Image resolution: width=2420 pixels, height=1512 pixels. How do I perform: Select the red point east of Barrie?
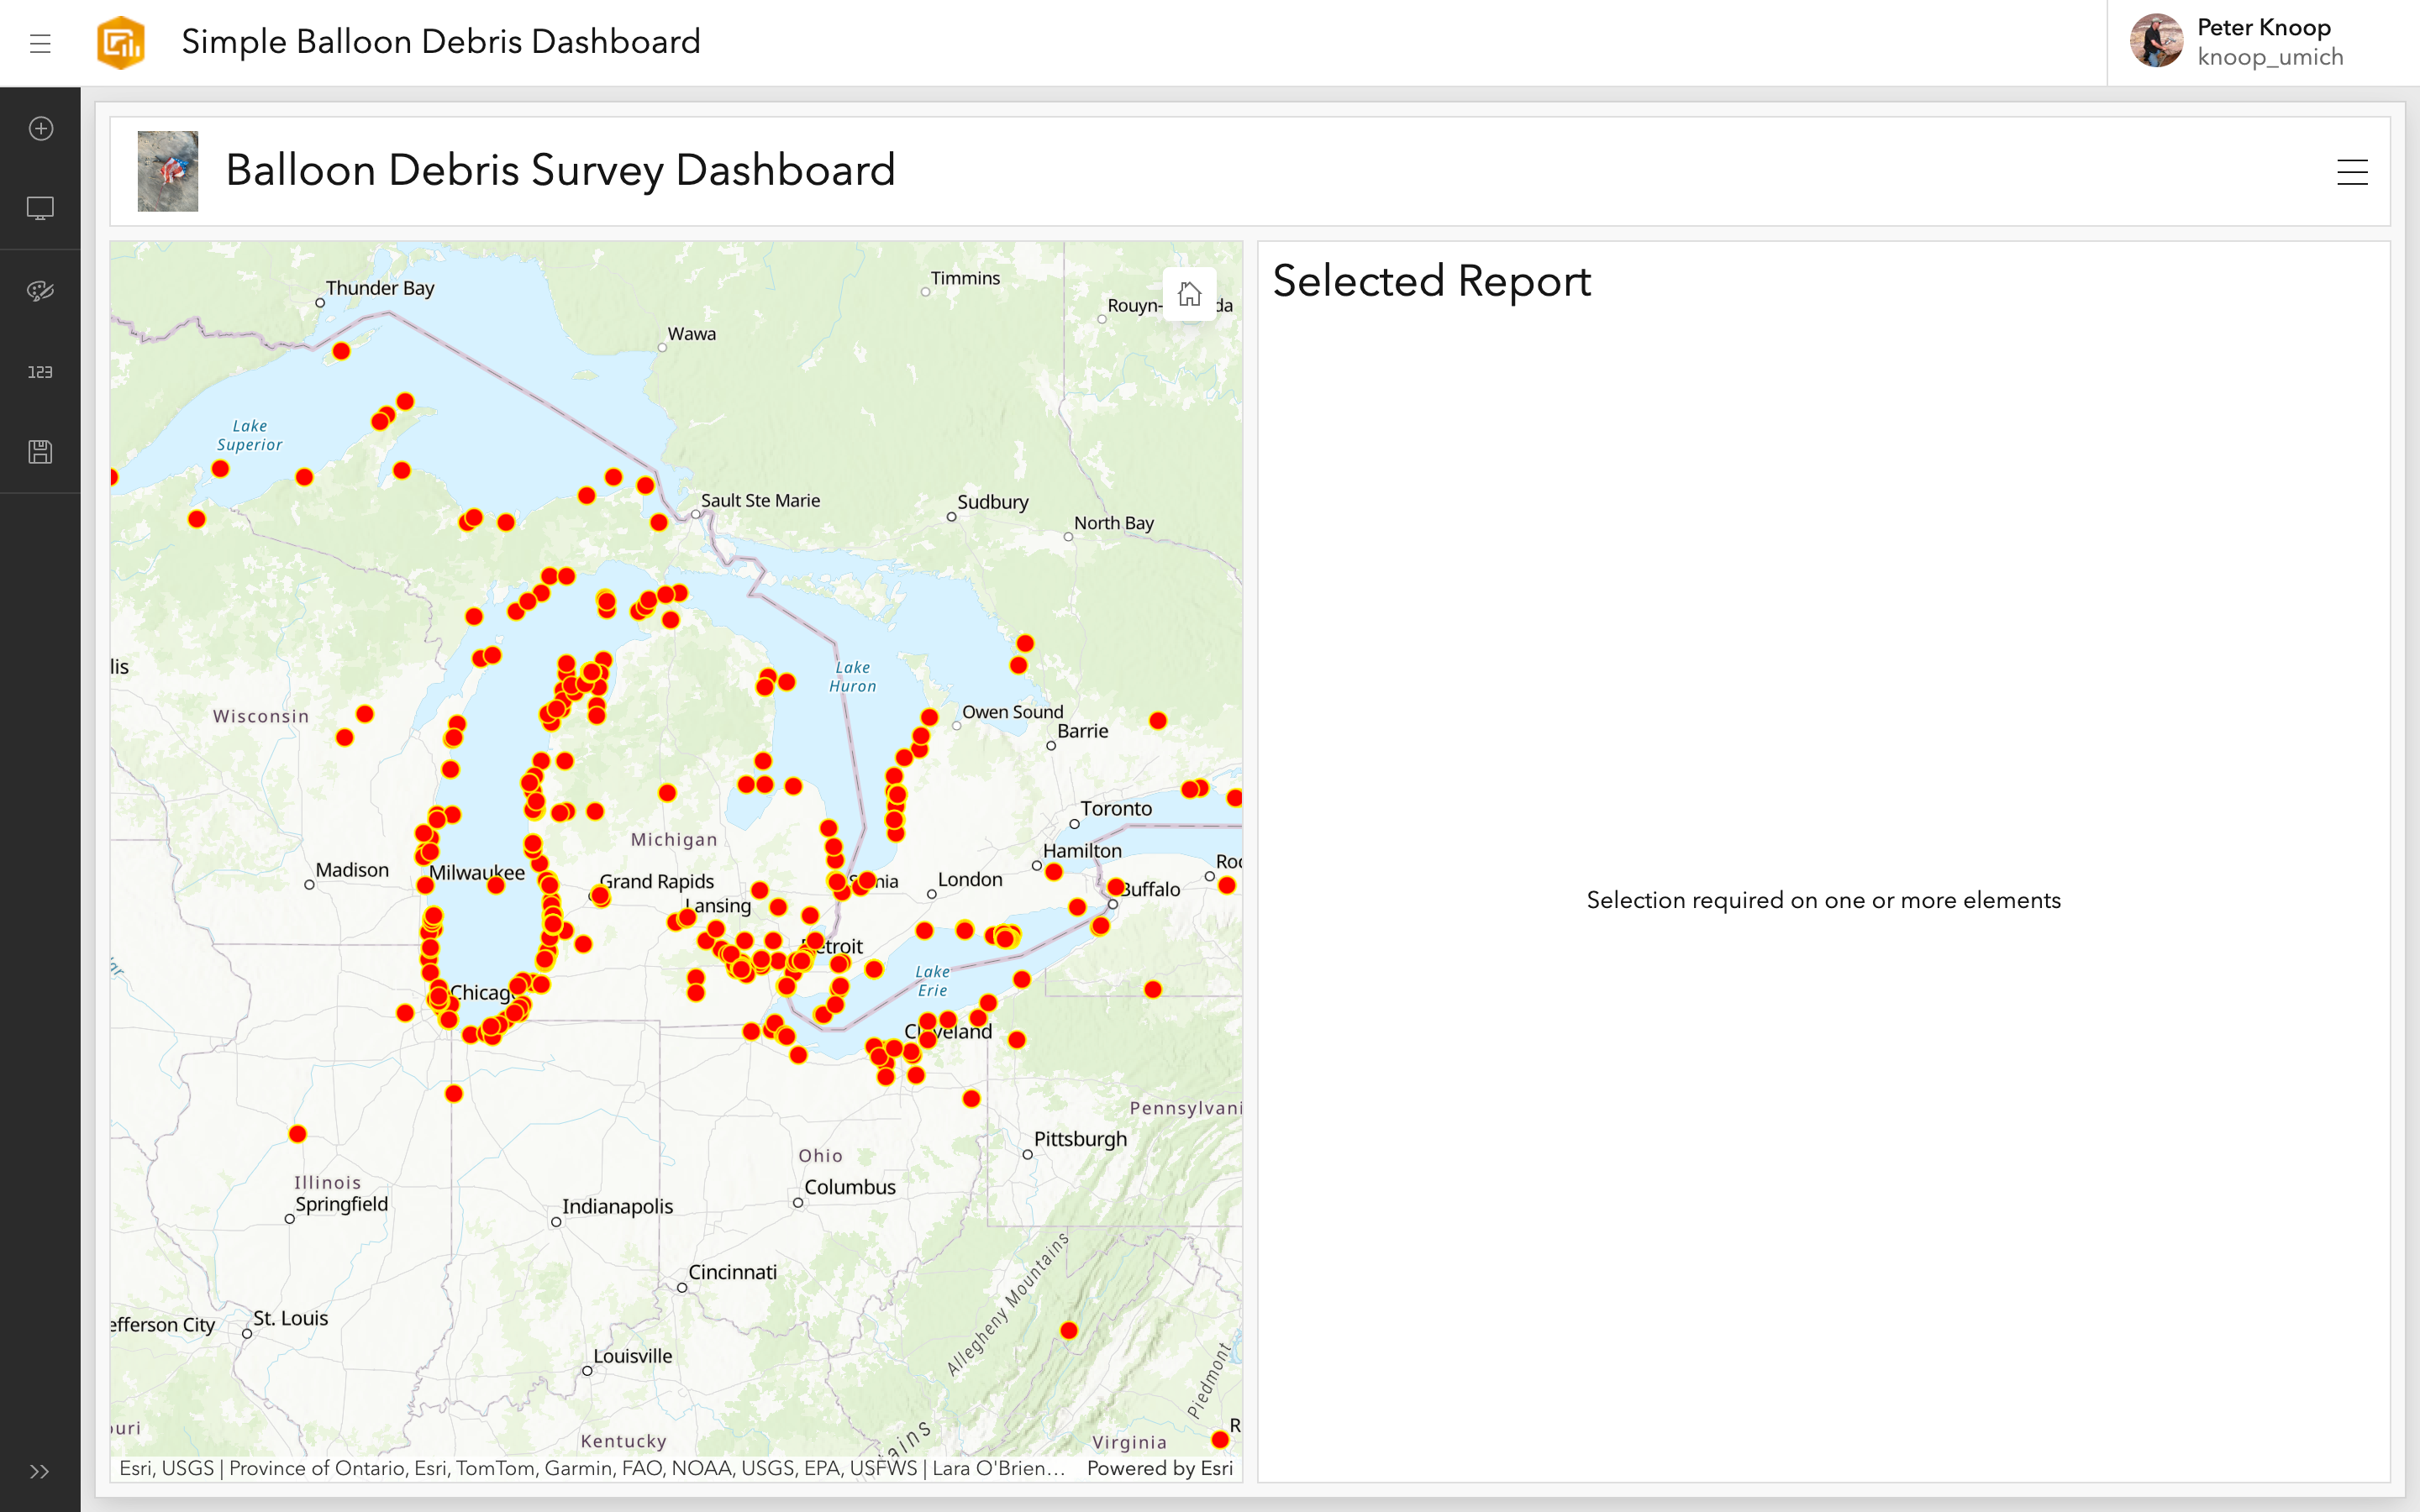point(1158,721)
